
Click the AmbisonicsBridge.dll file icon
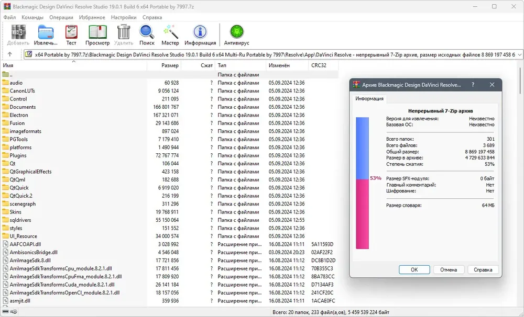(5, 252)
